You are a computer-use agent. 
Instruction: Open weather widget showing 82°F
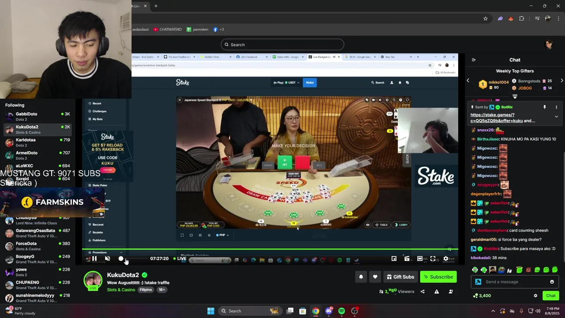tap(20, 311)
